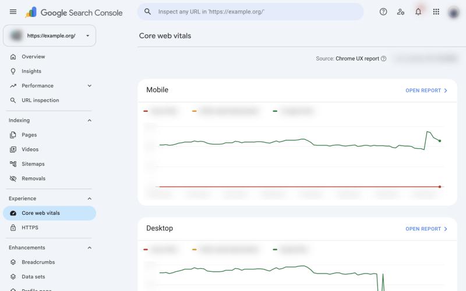The width and height of the screenshot is (466, 291).
Task: Click the red endpoint dot on Mobile chart
Action: [440, 187]
